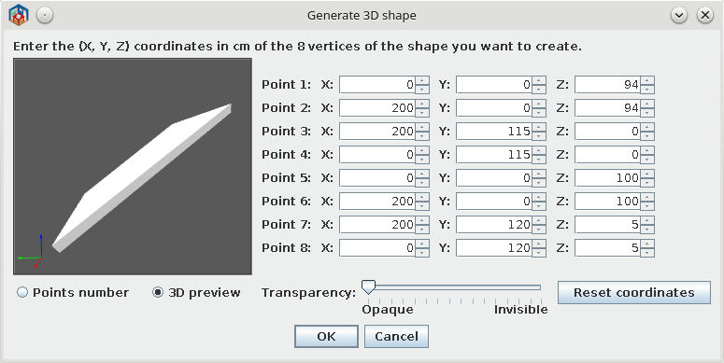Focus the Point 1 X input field

pos(377,85)
